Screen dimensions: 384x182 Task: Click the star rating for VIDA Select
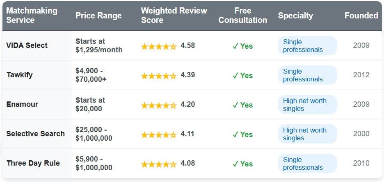[x=159, y=46]
